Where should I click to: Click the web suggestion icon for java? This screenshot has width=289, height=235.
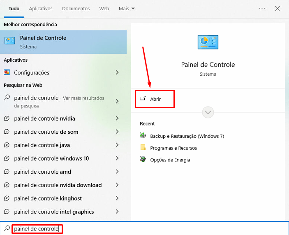pyautogui.click(x=7, y=145)
